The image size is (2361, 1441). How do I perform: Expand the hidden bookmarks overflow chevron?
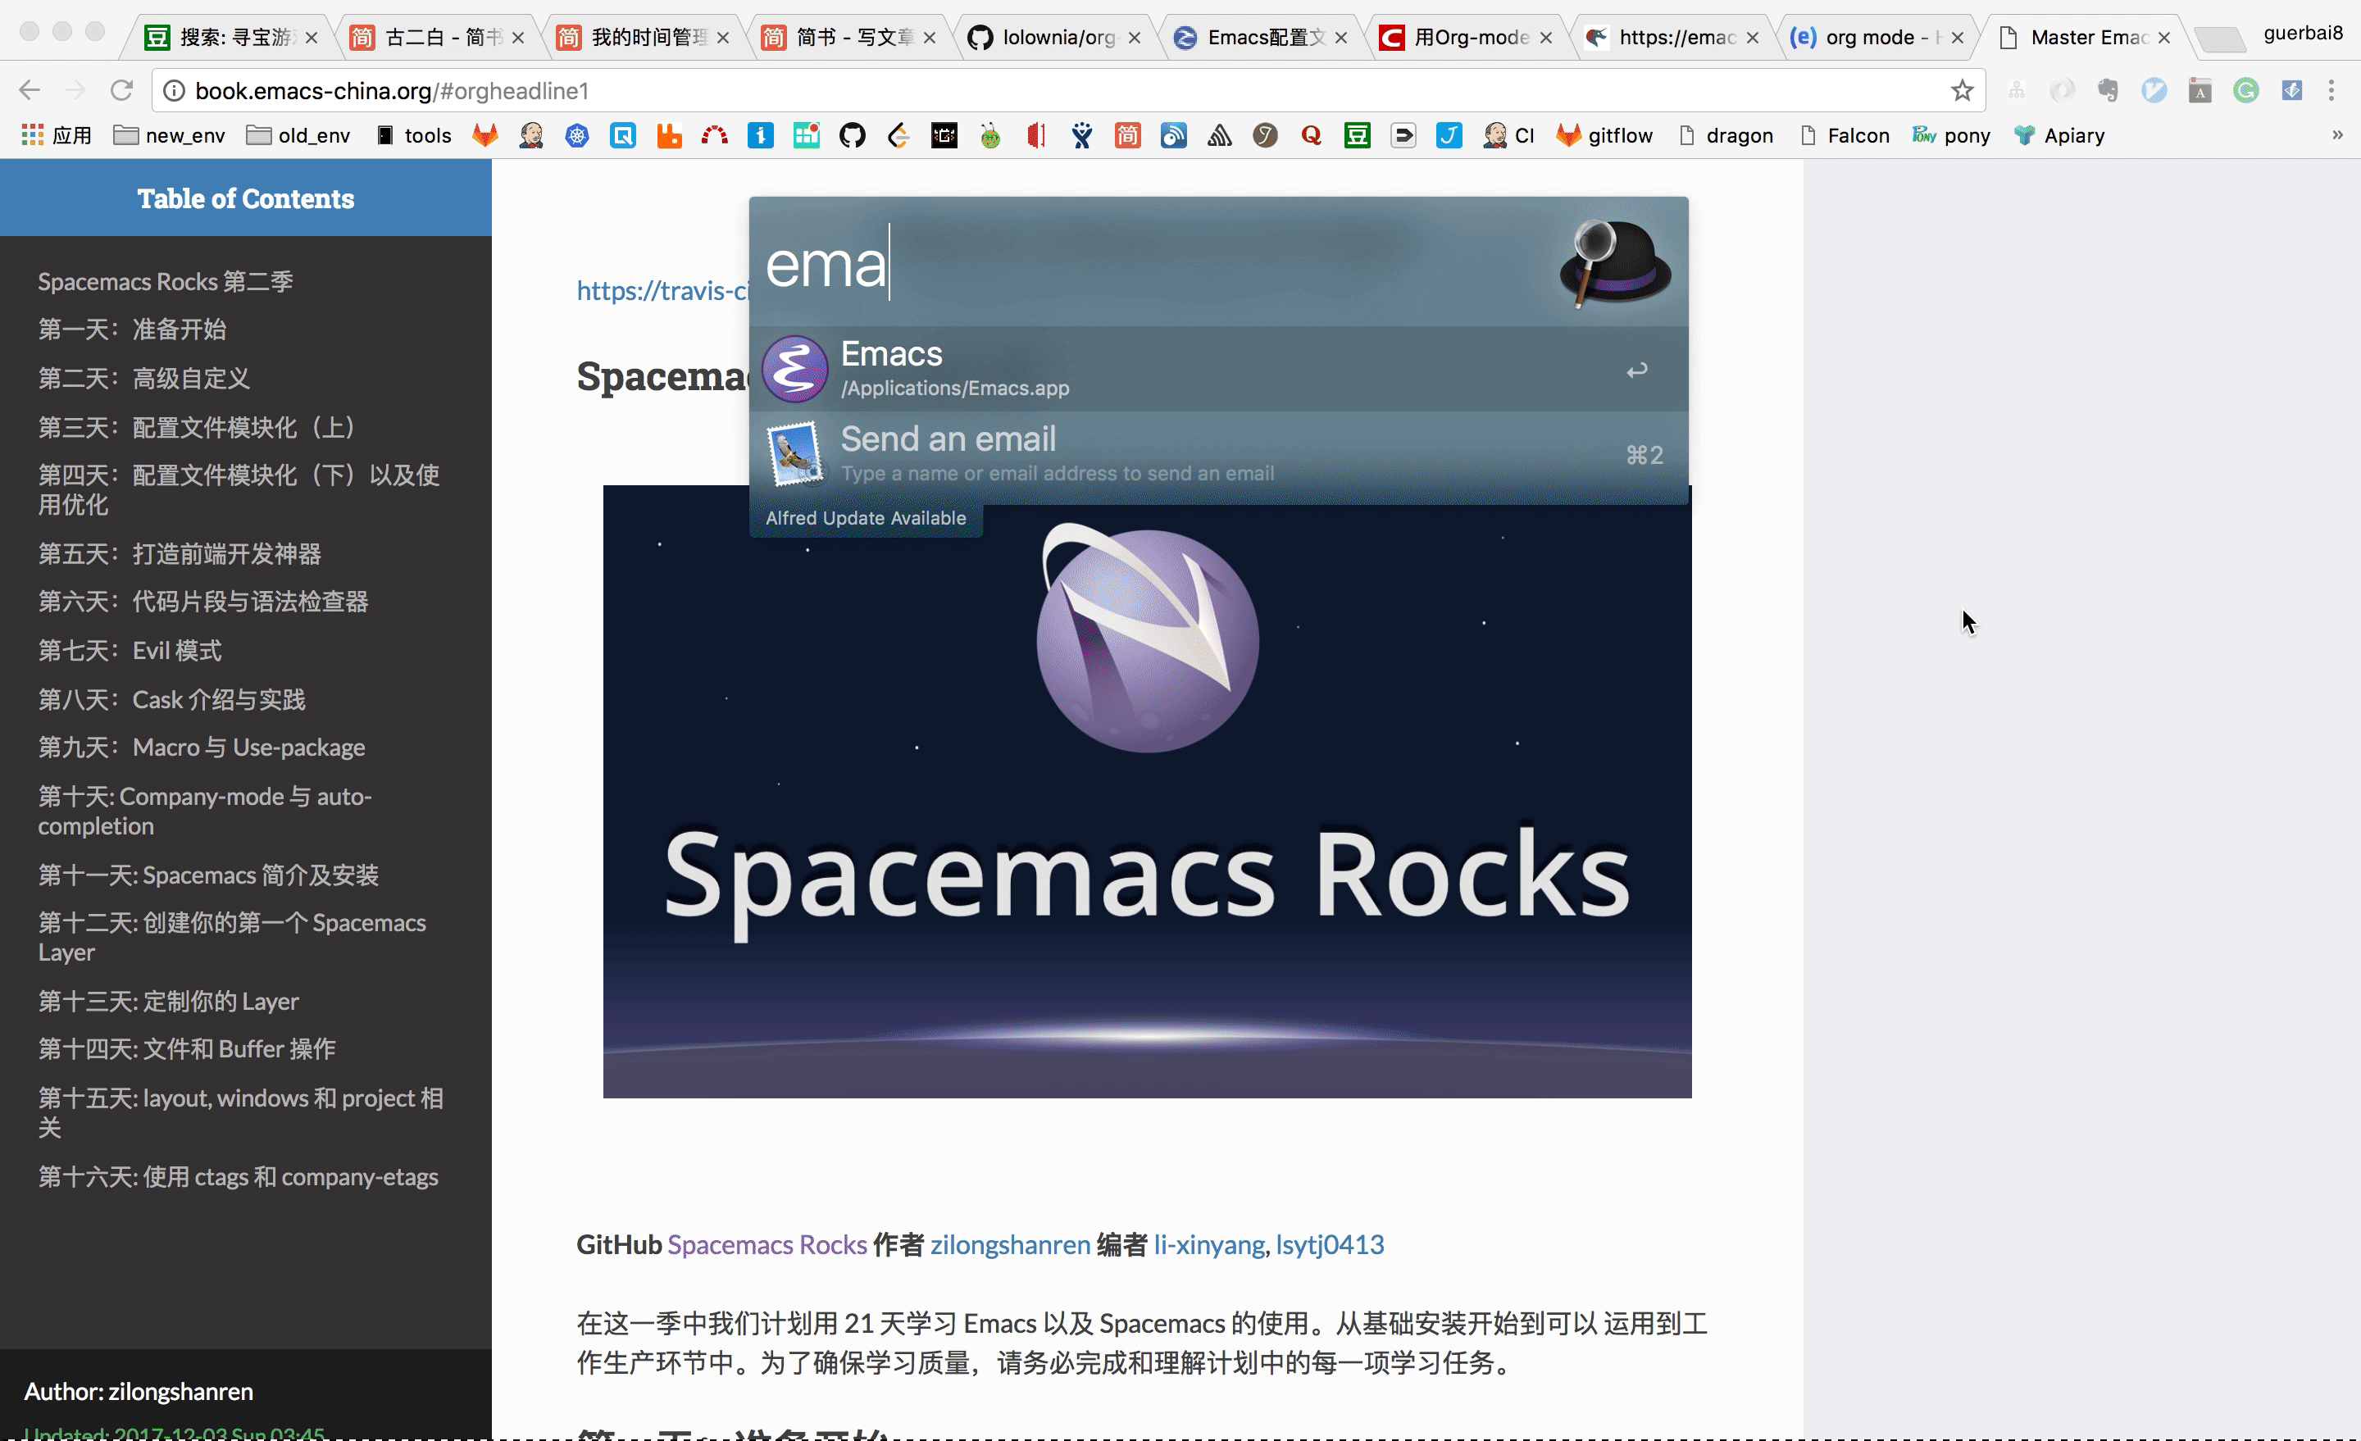point(2337,135)
